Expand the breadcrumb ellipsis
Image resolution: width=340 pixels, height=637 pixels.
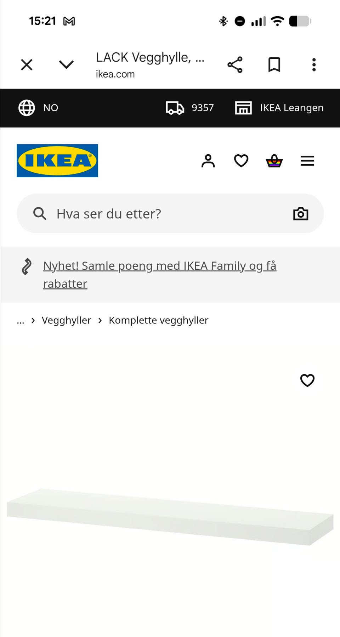(x=21, y=321)
